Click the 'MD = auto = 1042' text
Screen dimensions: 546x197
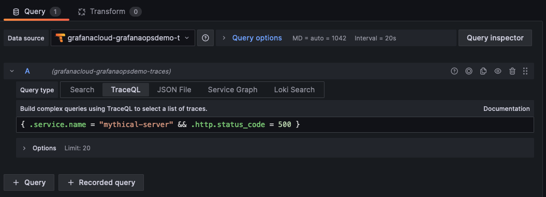click(319, 38)
